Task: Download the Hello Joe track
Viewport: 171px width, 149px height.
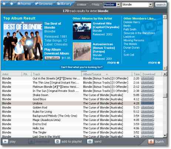Action: click(147, 128)
